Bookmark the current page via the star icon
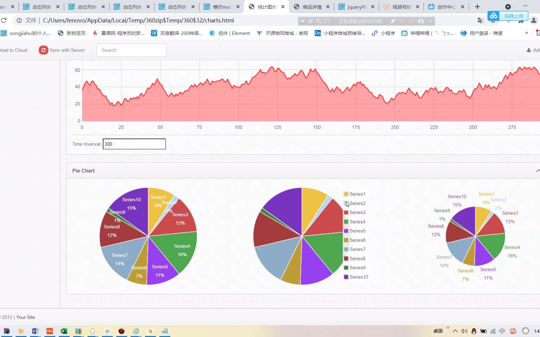This screenshot has height=337, width=540. point(493,21)
